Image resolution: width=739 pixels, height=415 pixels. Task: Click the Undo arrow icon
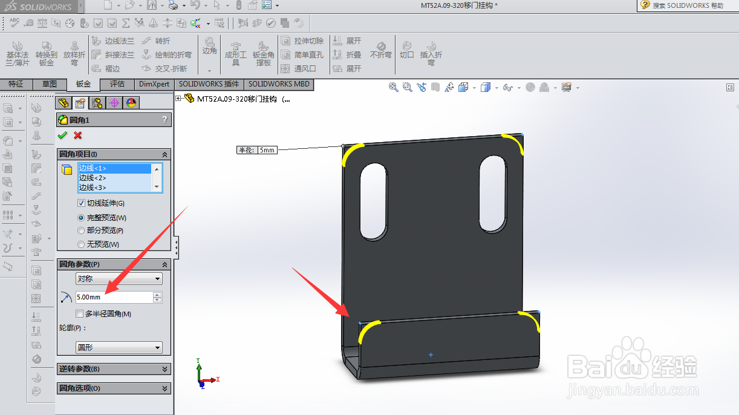coord(195,5)
